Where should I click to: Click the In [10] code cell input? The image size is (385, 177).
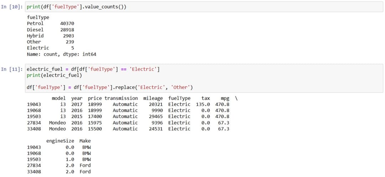click(x=204, y=7)
